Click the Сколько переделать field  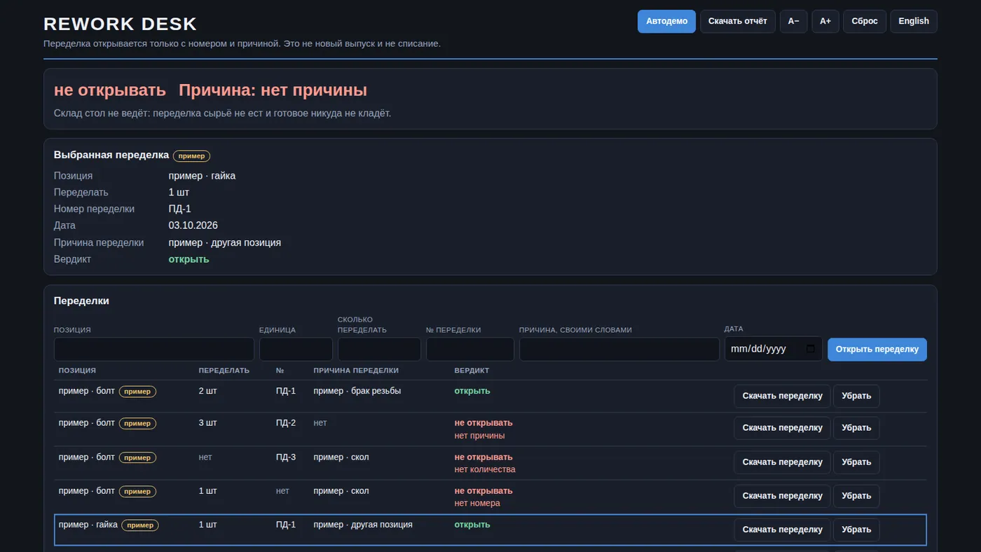(x=379, y=350)
